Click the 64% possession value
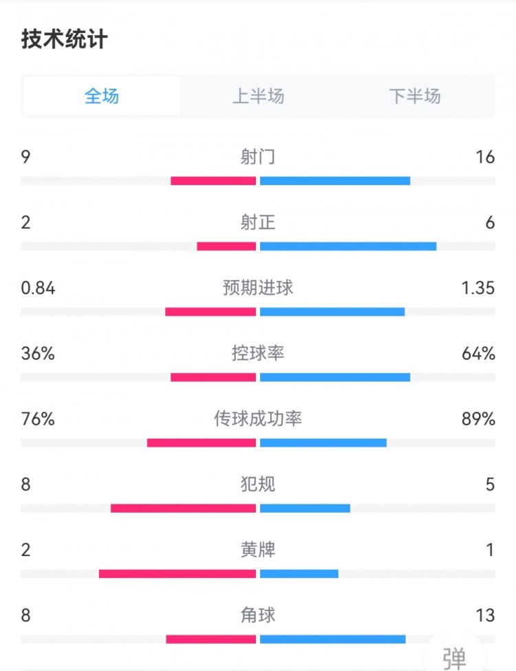This screenshot has width=516, height=671. coord(480,354)
